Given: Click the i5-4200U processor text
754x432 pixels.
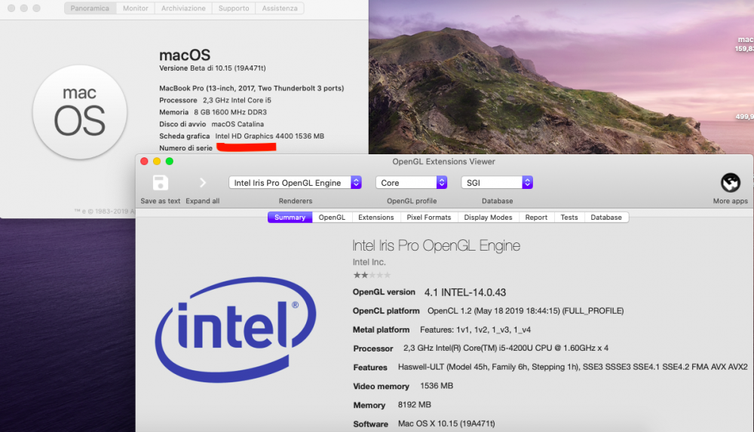Looking at the screenshot, I should (506, 348).
